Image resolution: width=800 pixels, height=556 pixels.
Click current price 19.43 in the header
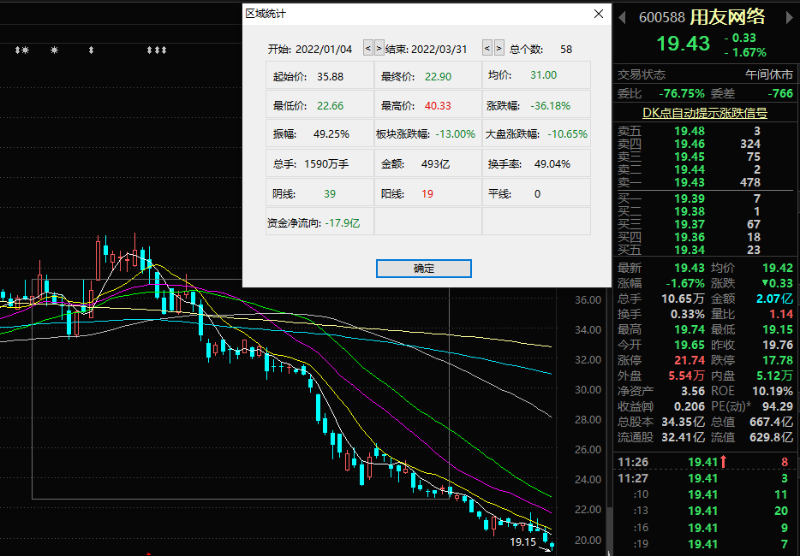683,44
